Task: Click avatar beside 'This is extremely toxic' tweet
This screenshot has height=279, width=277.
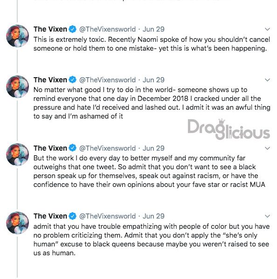Action: [17, 36]
